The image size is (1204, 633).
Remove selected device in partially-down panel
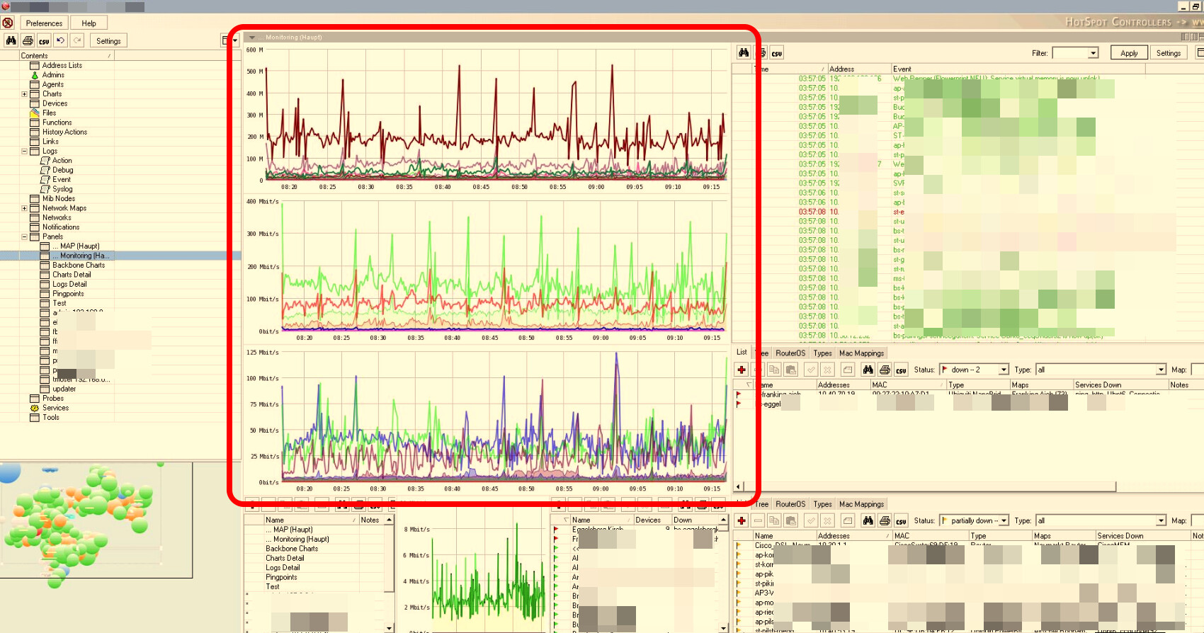(758, 520)
